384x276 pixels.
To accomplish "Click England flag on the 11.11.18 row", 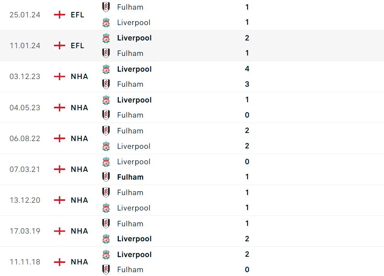I will [59, 262].
